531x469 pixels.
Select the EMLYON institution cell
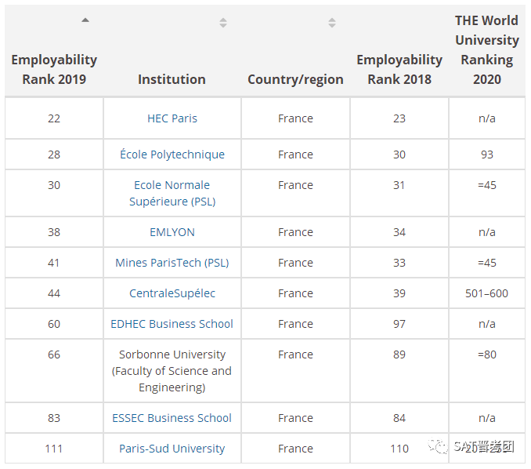click(x=172, y=232)
